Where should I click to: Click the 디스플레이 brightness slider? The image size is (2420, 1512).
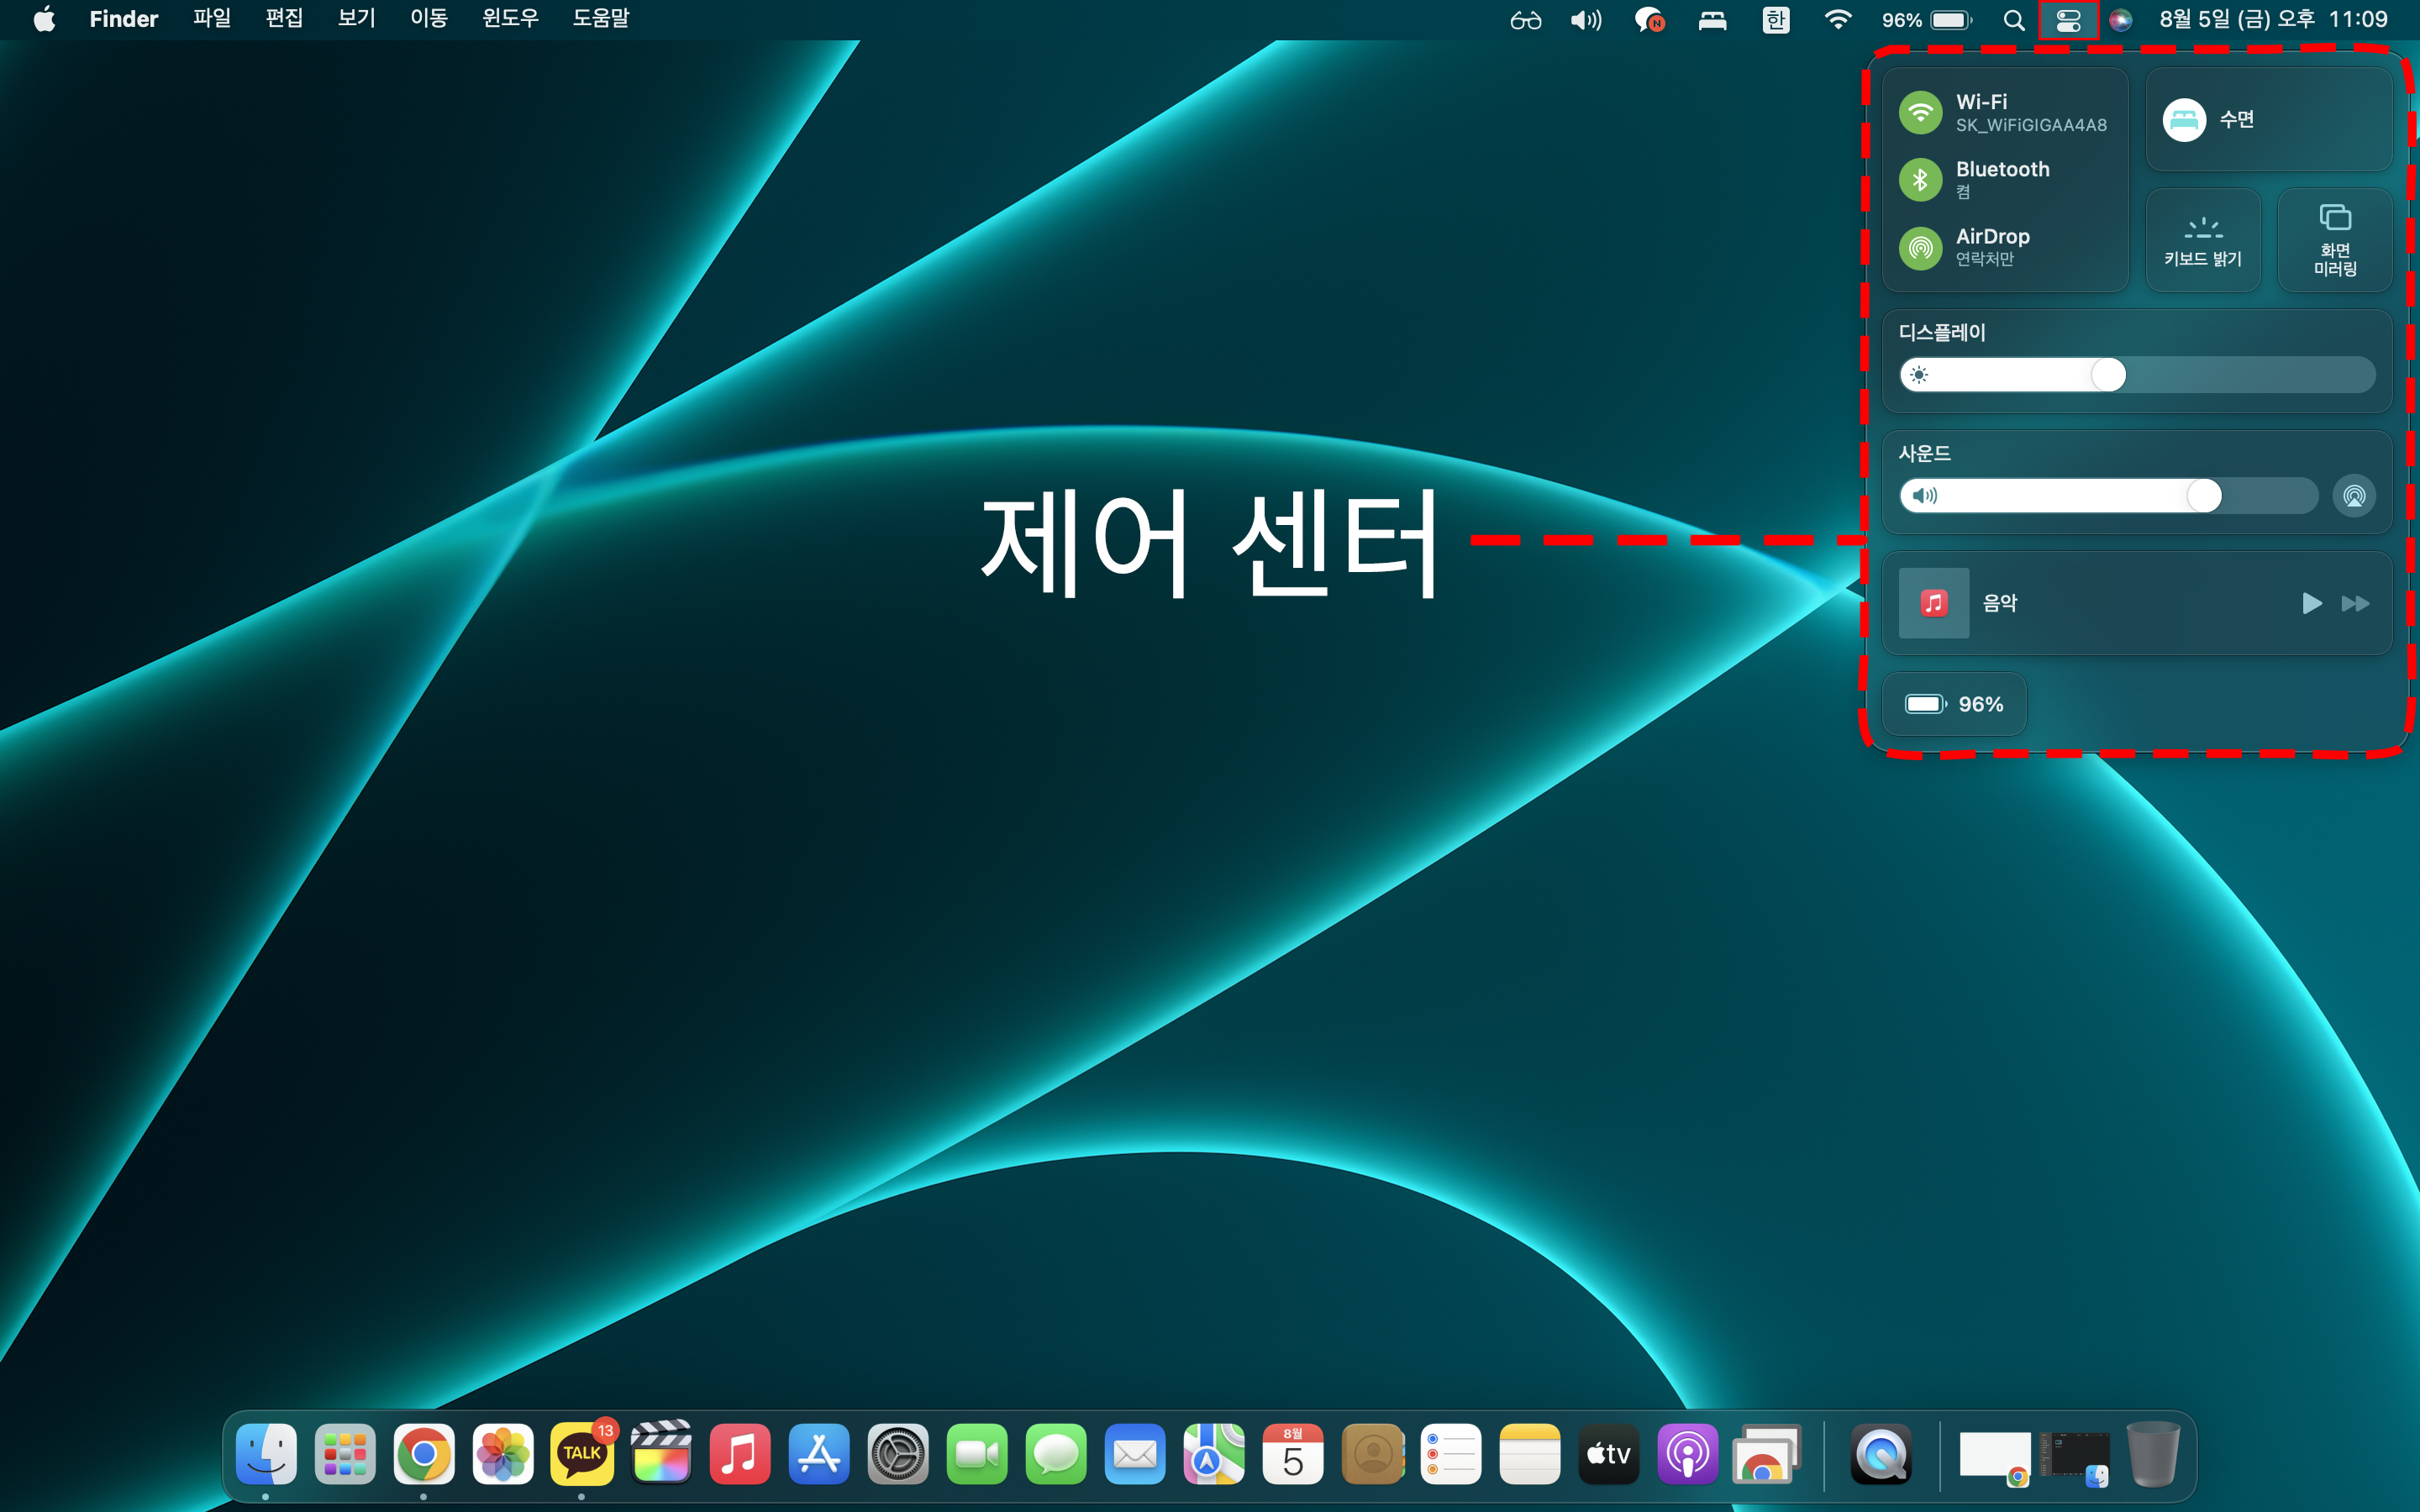[2136, 375]
